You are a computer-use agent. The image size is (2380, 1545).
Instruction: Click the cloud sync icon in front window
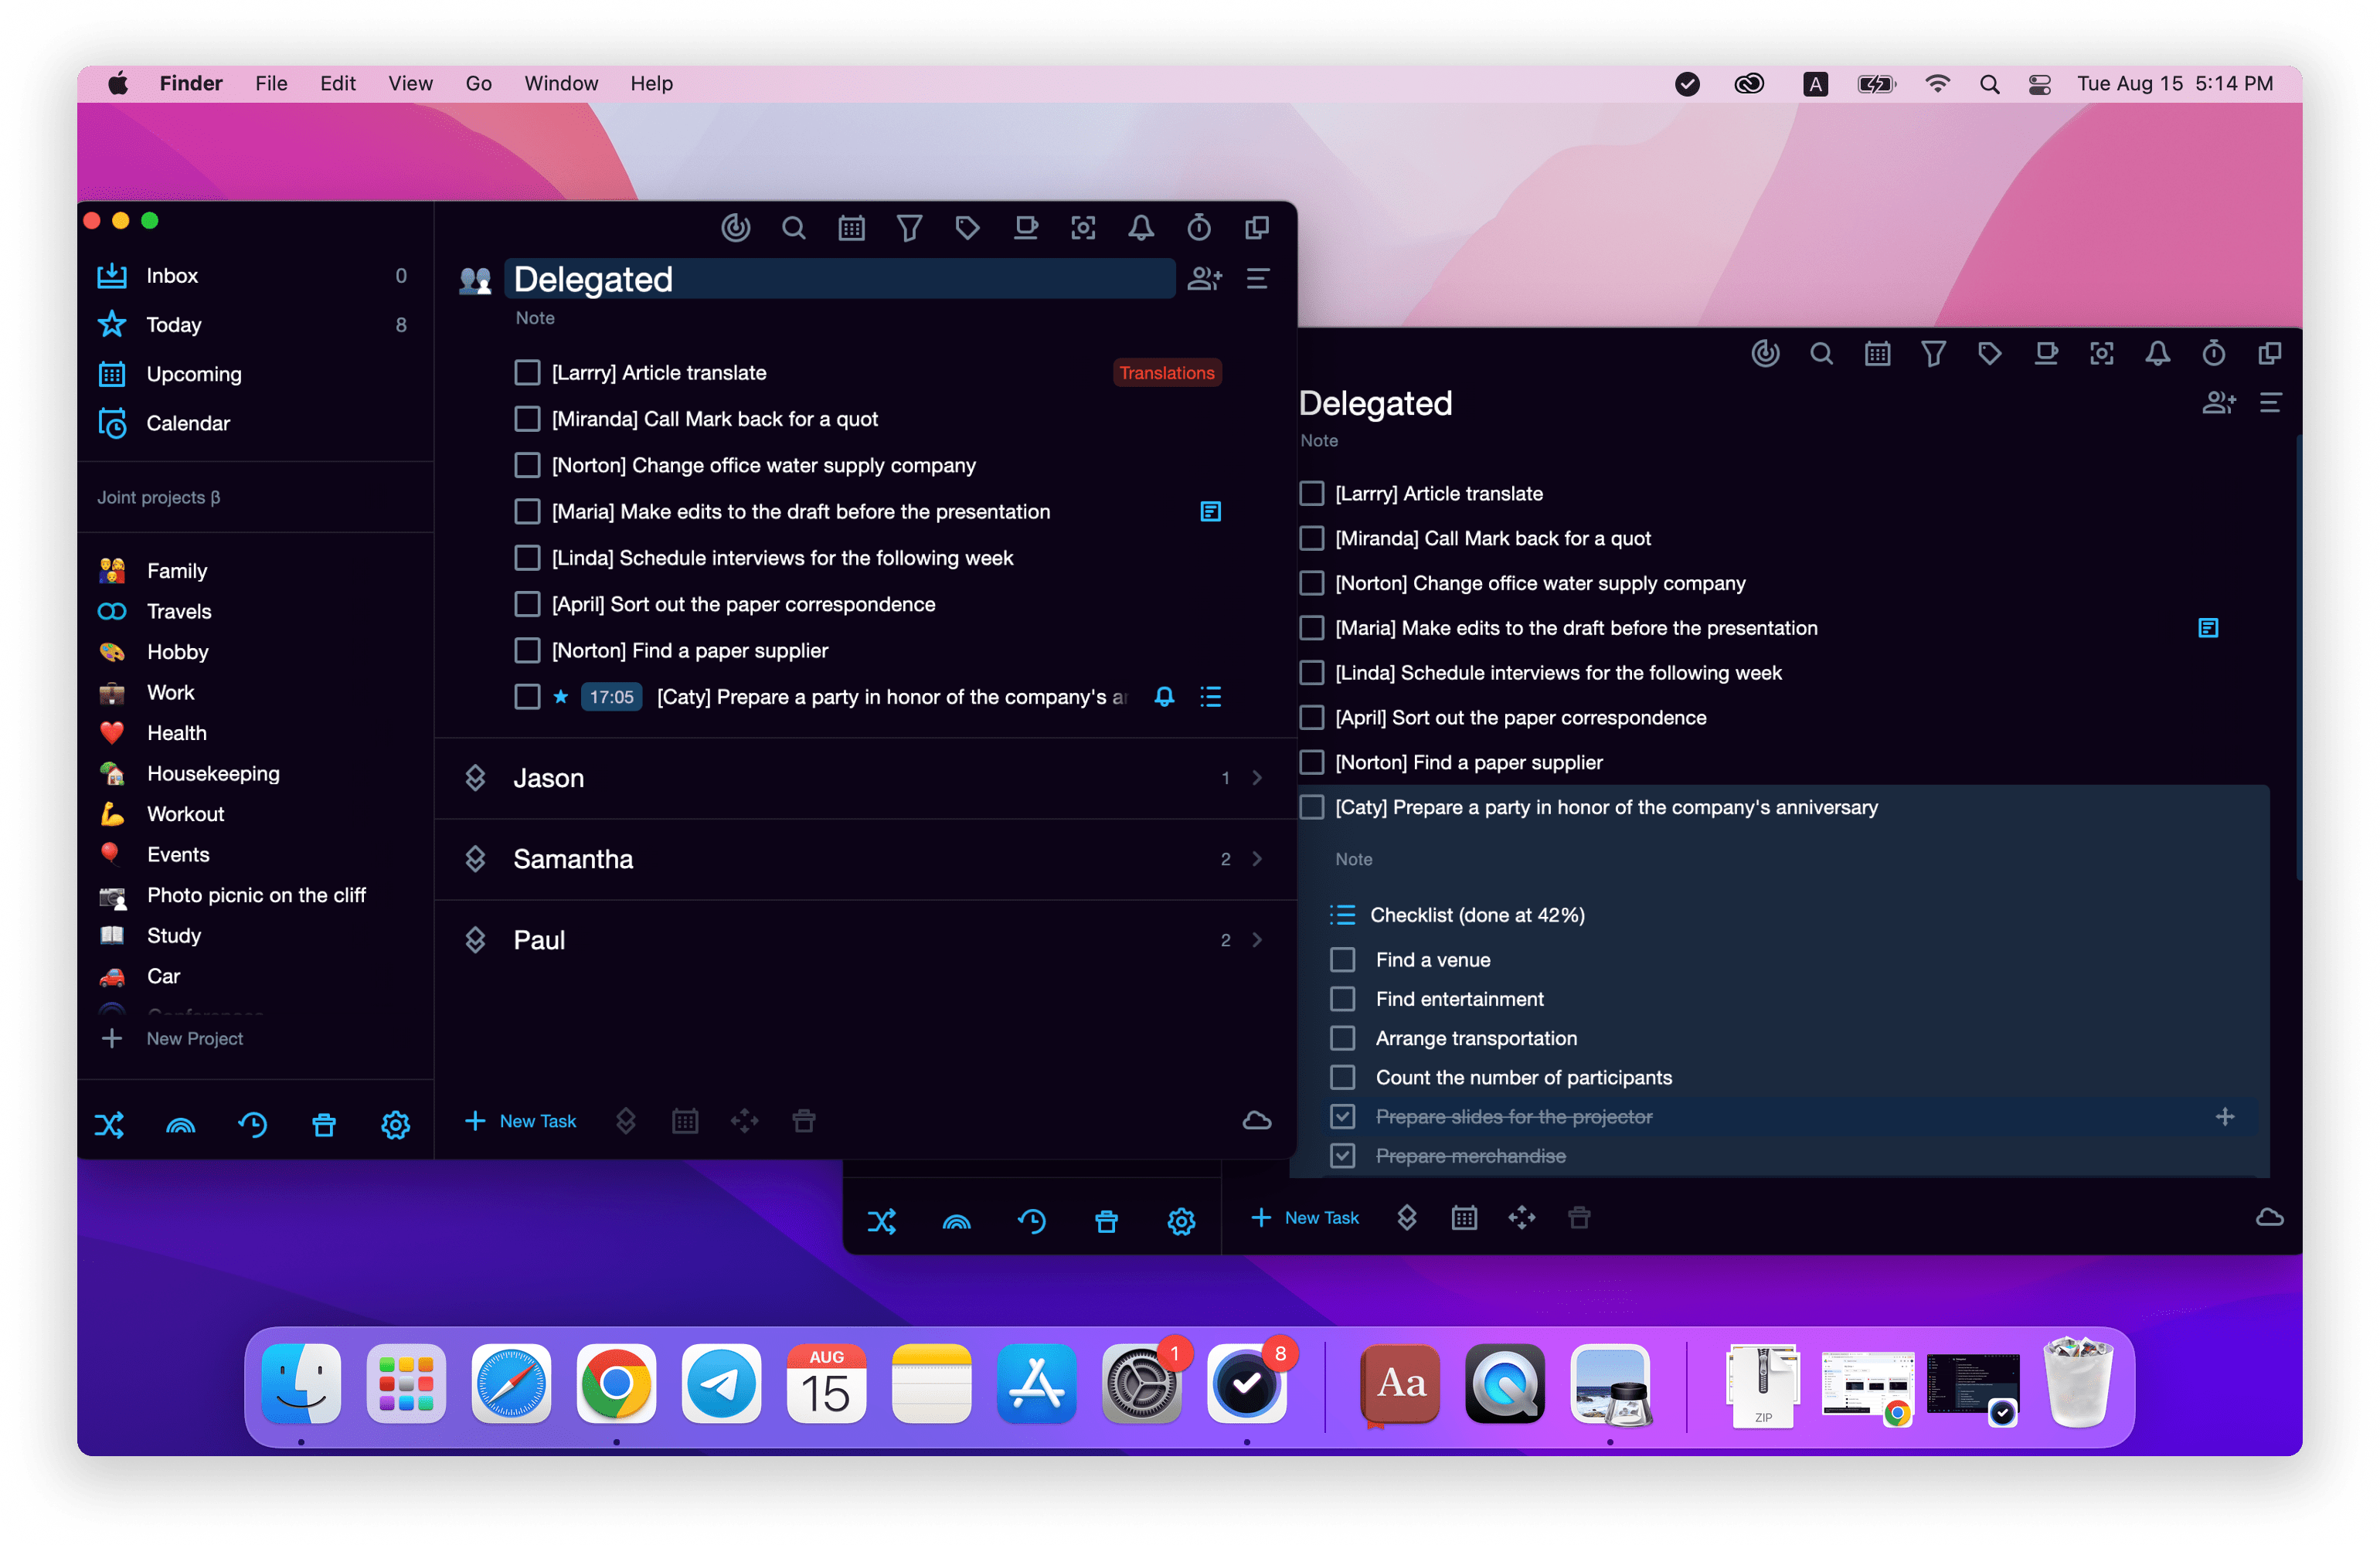tap(1257, 1121)
